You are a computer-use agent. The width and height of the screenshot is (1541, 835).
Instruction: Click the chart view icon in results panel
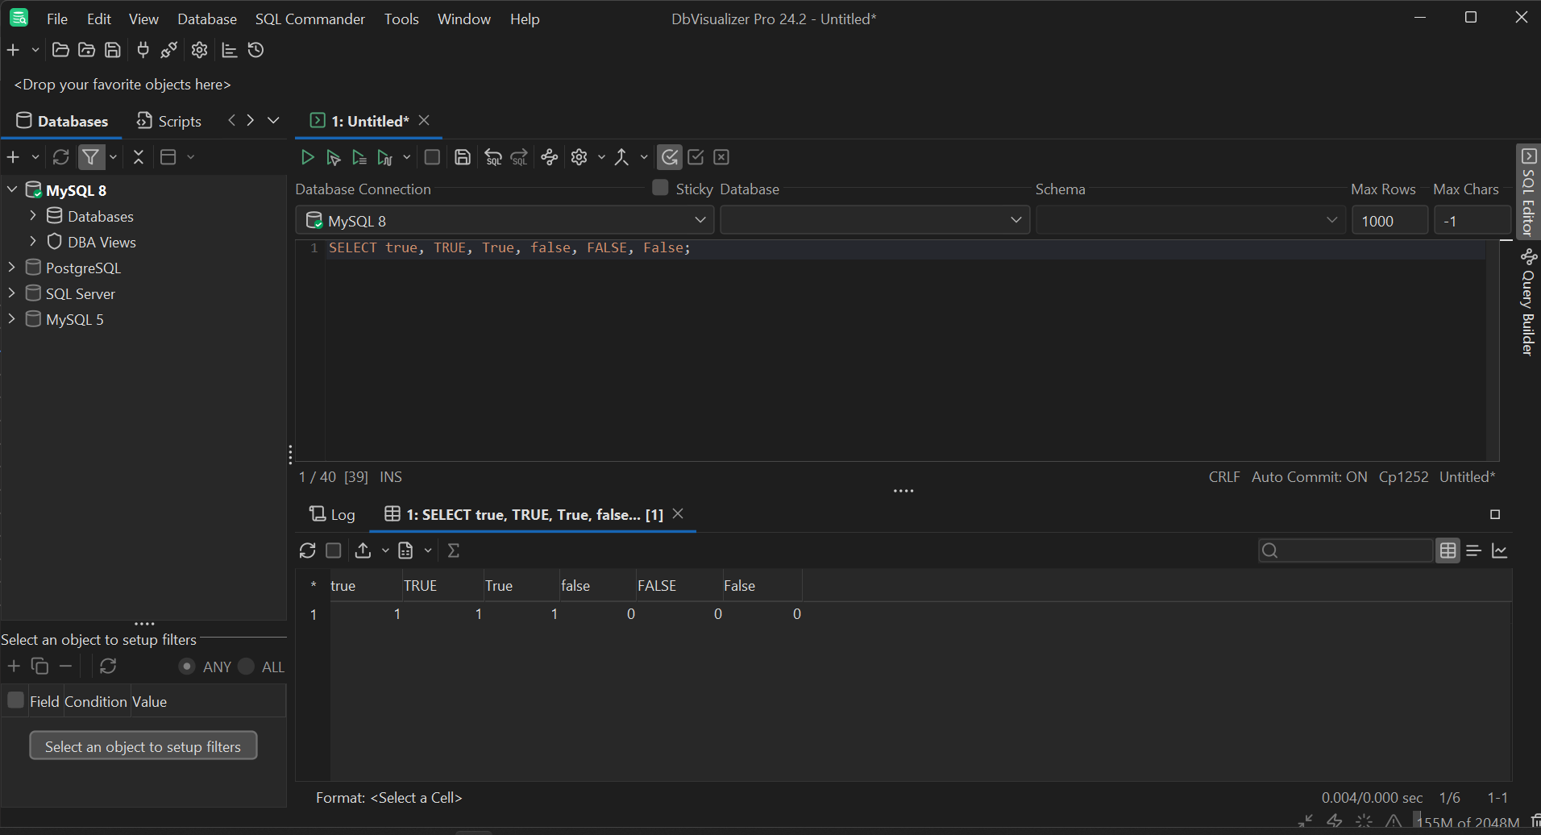(x=1501, y=550)
